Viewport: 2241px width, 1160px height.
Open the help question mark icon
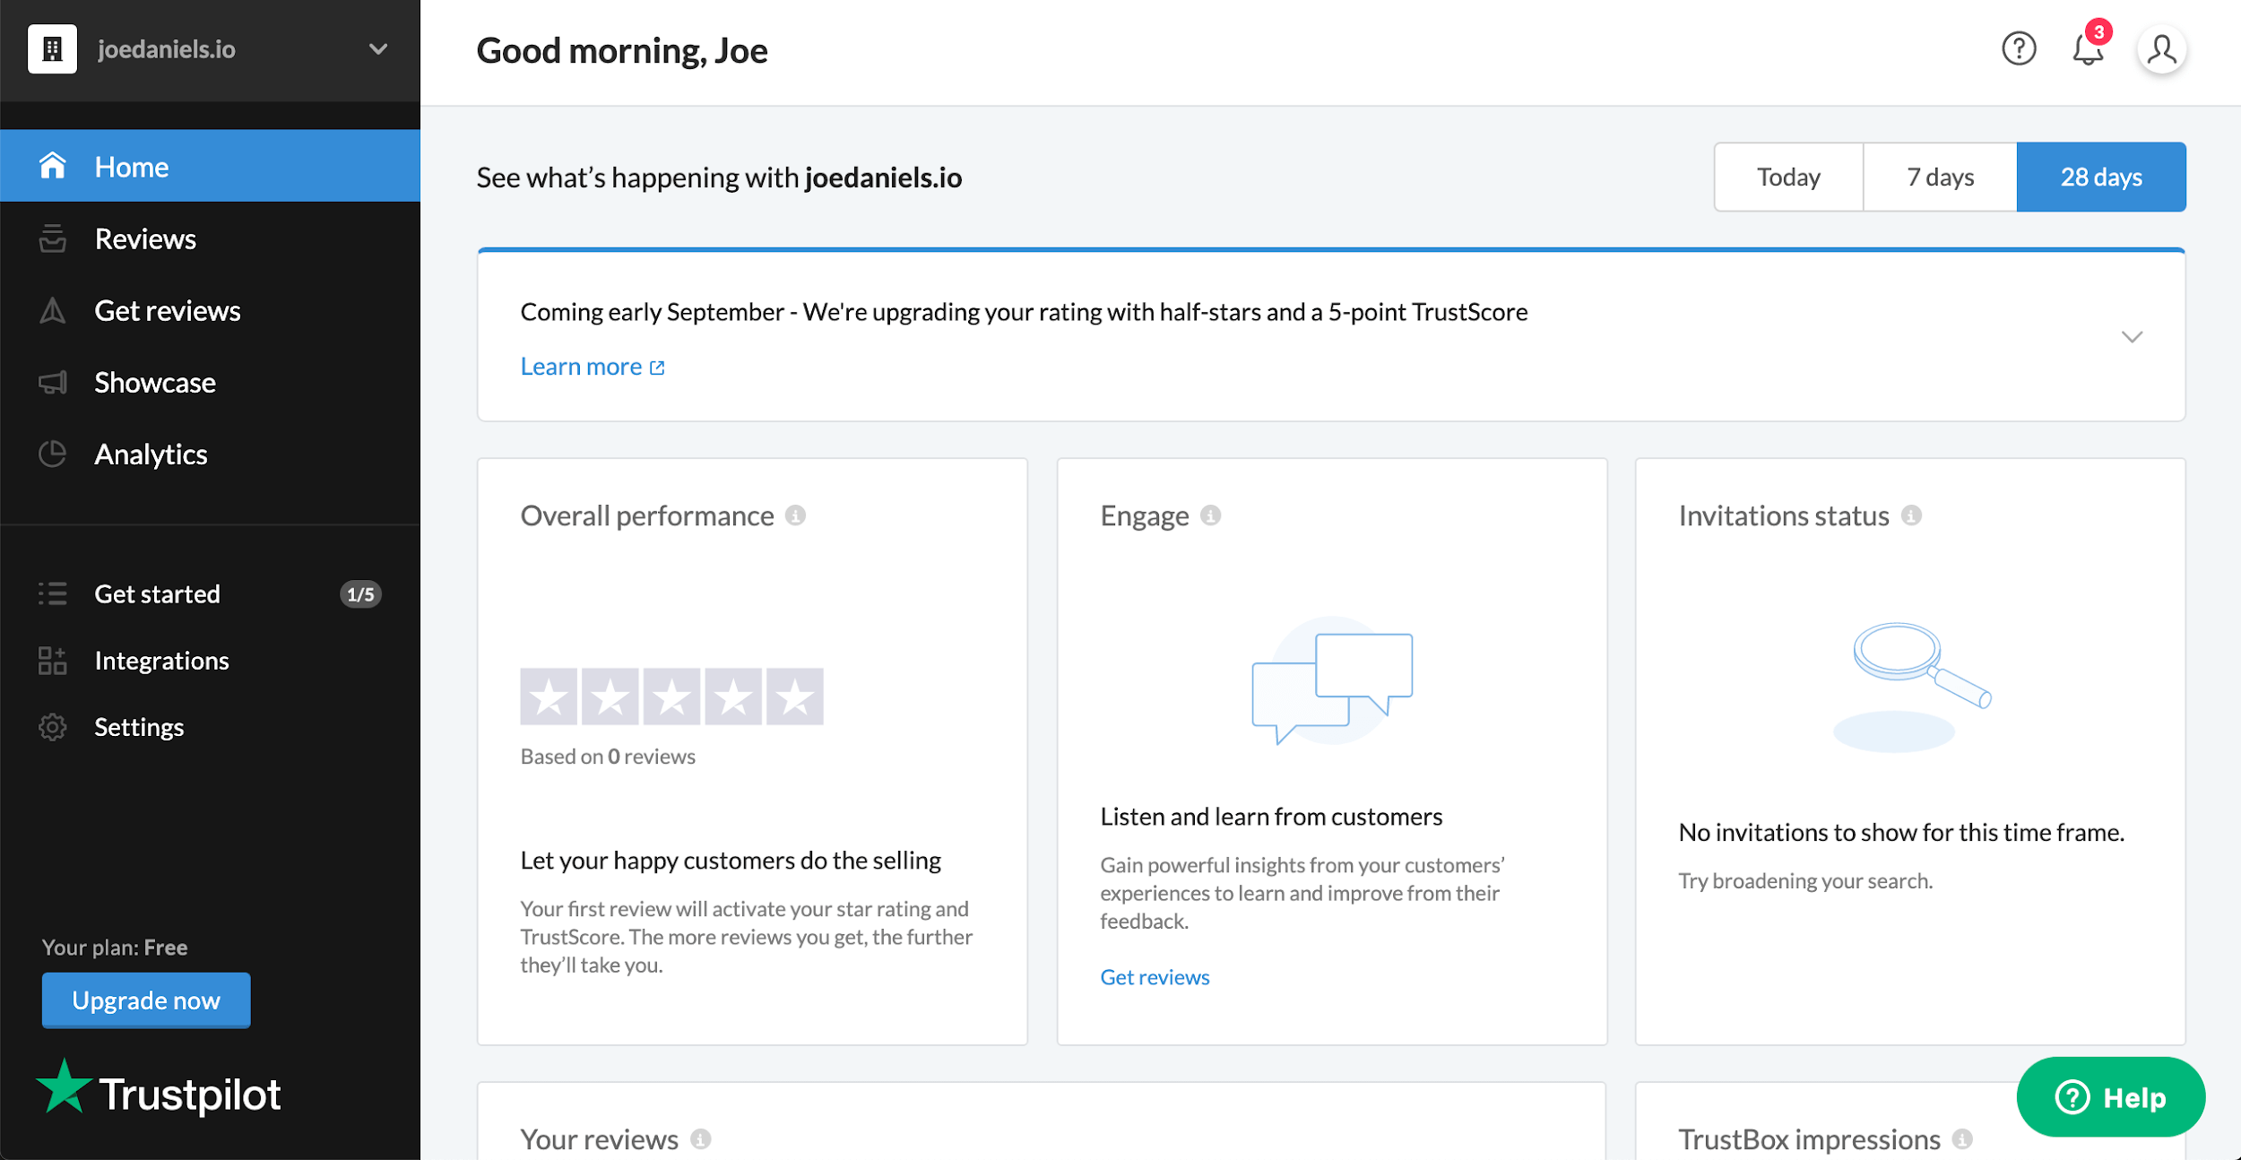pos(2019,50)
